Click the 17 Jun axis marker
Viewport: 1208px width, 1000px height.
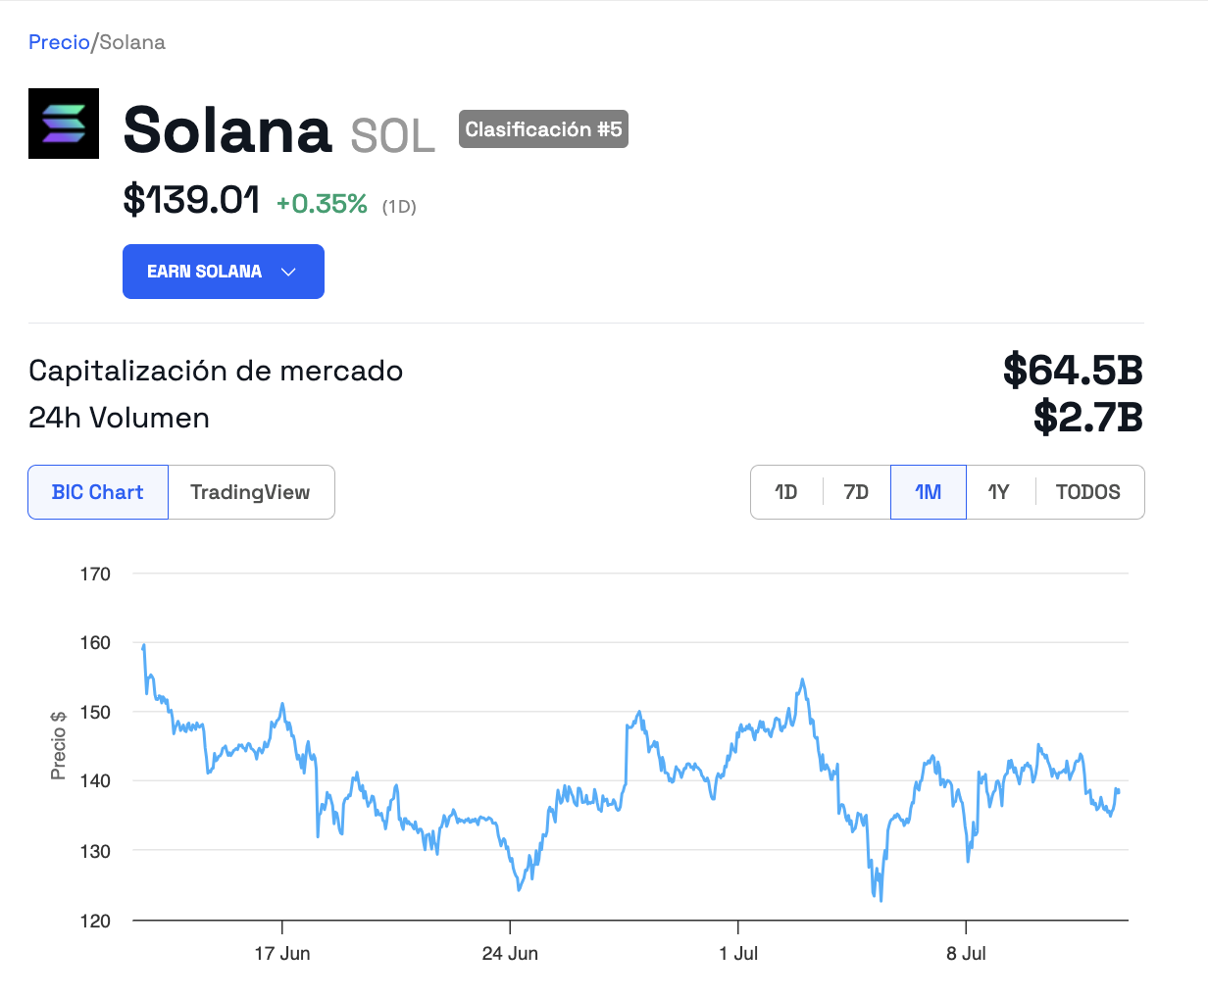(x=282, y=953)
